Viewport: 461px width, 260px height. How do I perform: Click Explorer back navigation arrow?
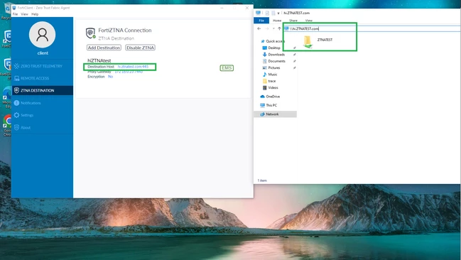[259, 28]
